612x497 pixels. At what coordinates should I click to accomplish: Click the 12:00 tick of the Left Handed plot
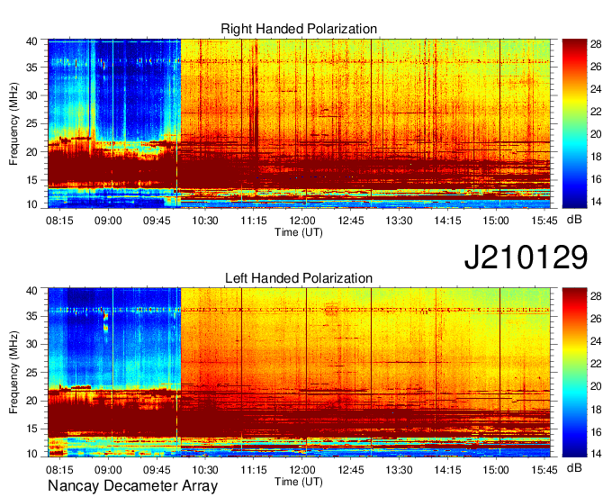(x=302, y=470)
